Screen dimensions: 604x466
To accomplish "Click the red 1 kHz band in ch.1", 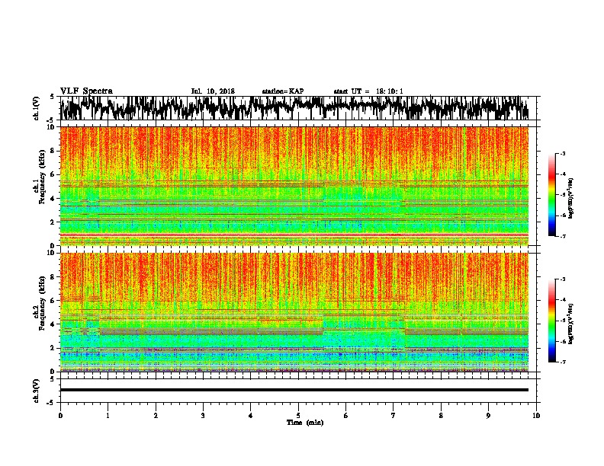I will coord(294,235).
